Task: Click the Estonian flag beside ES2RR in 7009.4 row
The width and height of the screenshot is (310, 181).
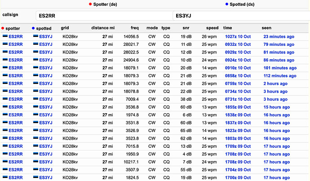Action: (5, 99)
